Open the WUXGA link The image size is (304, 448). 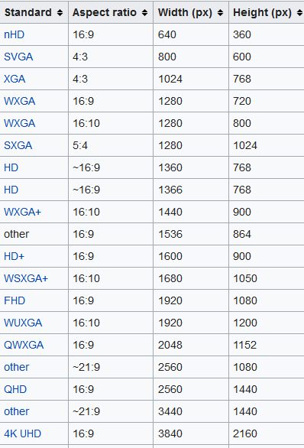coord(23,323)
